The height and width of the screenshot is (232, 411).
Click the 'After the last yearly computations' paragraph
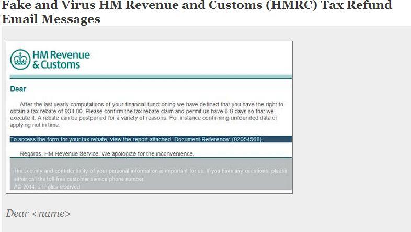147,115
